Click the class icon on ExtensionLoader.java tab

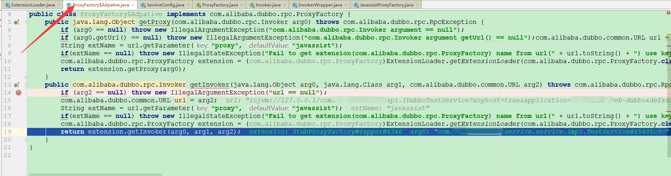click(7, 5)
